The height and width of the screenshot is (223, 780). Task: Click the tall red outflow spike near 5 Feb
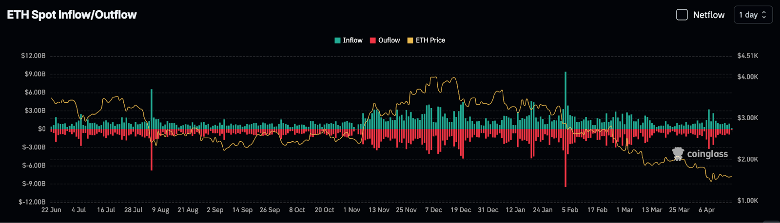(x=565, y=158)
